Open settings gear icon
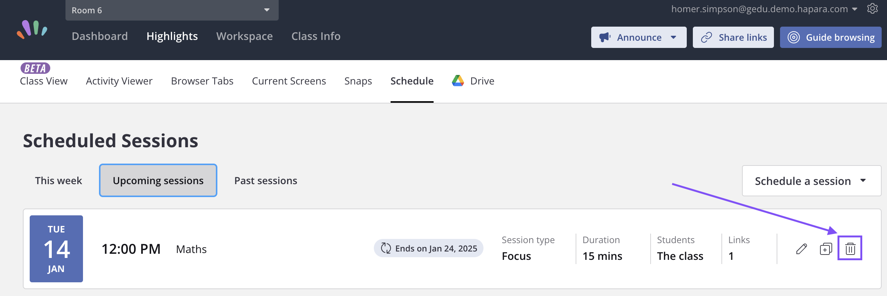The image size is (887, 296). tap(872, 8)
